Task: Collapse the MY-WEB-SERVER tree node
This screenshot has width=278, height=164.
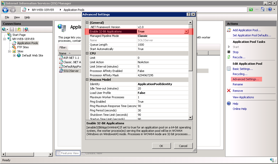Action: (4, 39)
